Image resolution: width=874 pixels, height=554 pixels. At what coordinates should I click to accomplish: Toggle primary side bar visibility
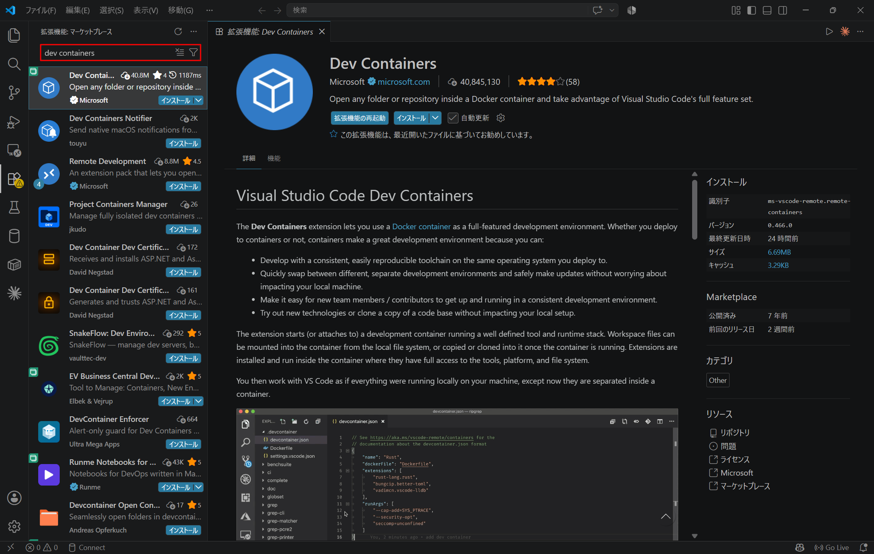751,10
